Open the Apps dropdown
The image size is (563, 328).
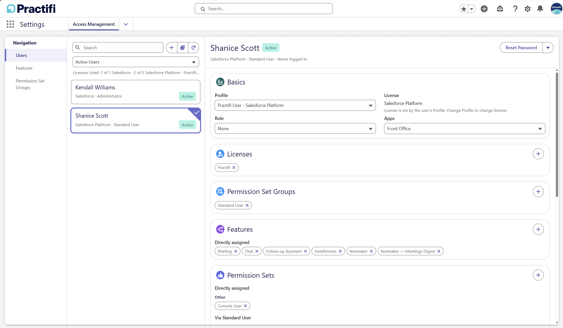[x=464, y=129]
